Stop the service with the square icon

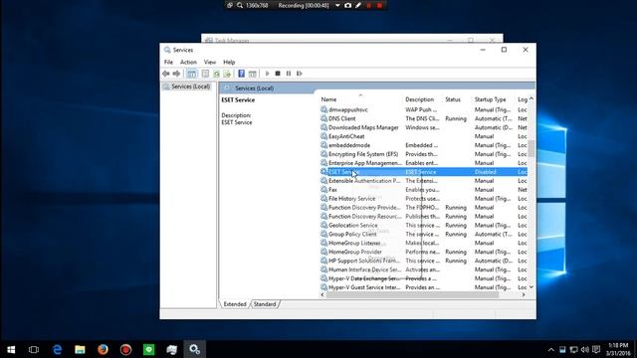point(278,74)
